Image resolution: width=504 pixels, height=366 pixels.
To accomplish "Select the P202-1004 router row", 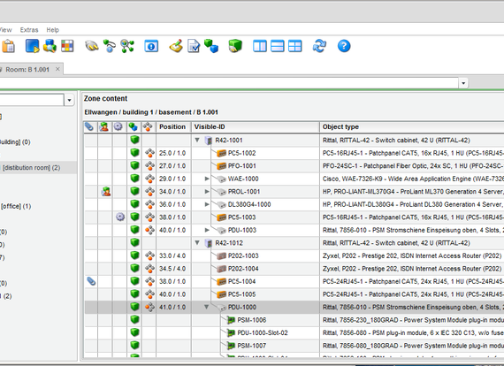I will pos(294,269).
